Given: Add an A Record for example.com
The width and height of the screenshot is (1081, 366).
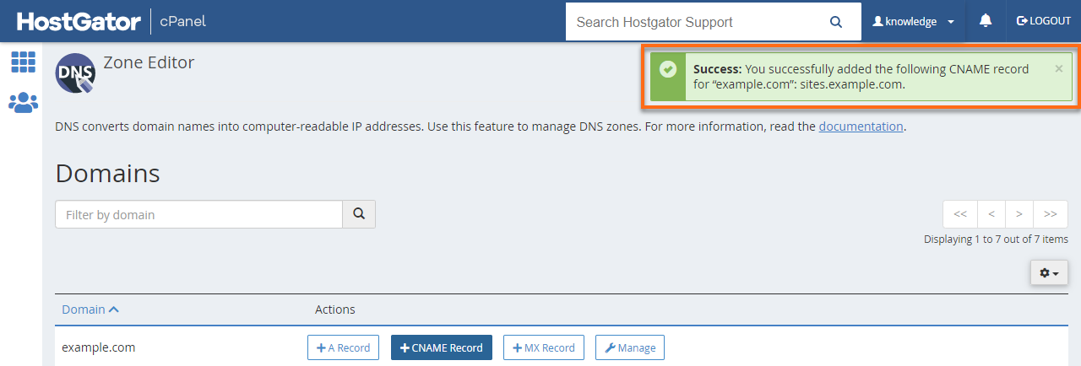Looking at the screenshot, I should coord(343,347).
